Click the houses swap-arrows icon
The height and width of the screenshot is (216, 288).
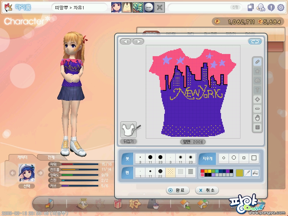click(203, 204)
